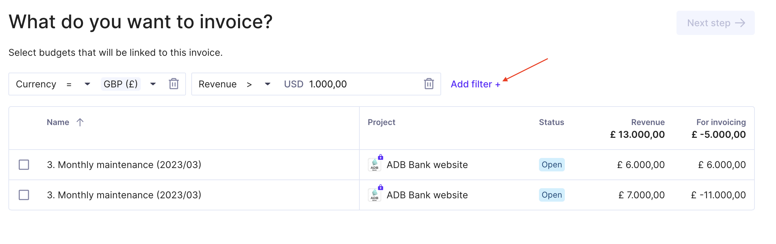Select the GBP (£) filter value chip
Viewport: 776px width, 244px height.
pos(121,84)
